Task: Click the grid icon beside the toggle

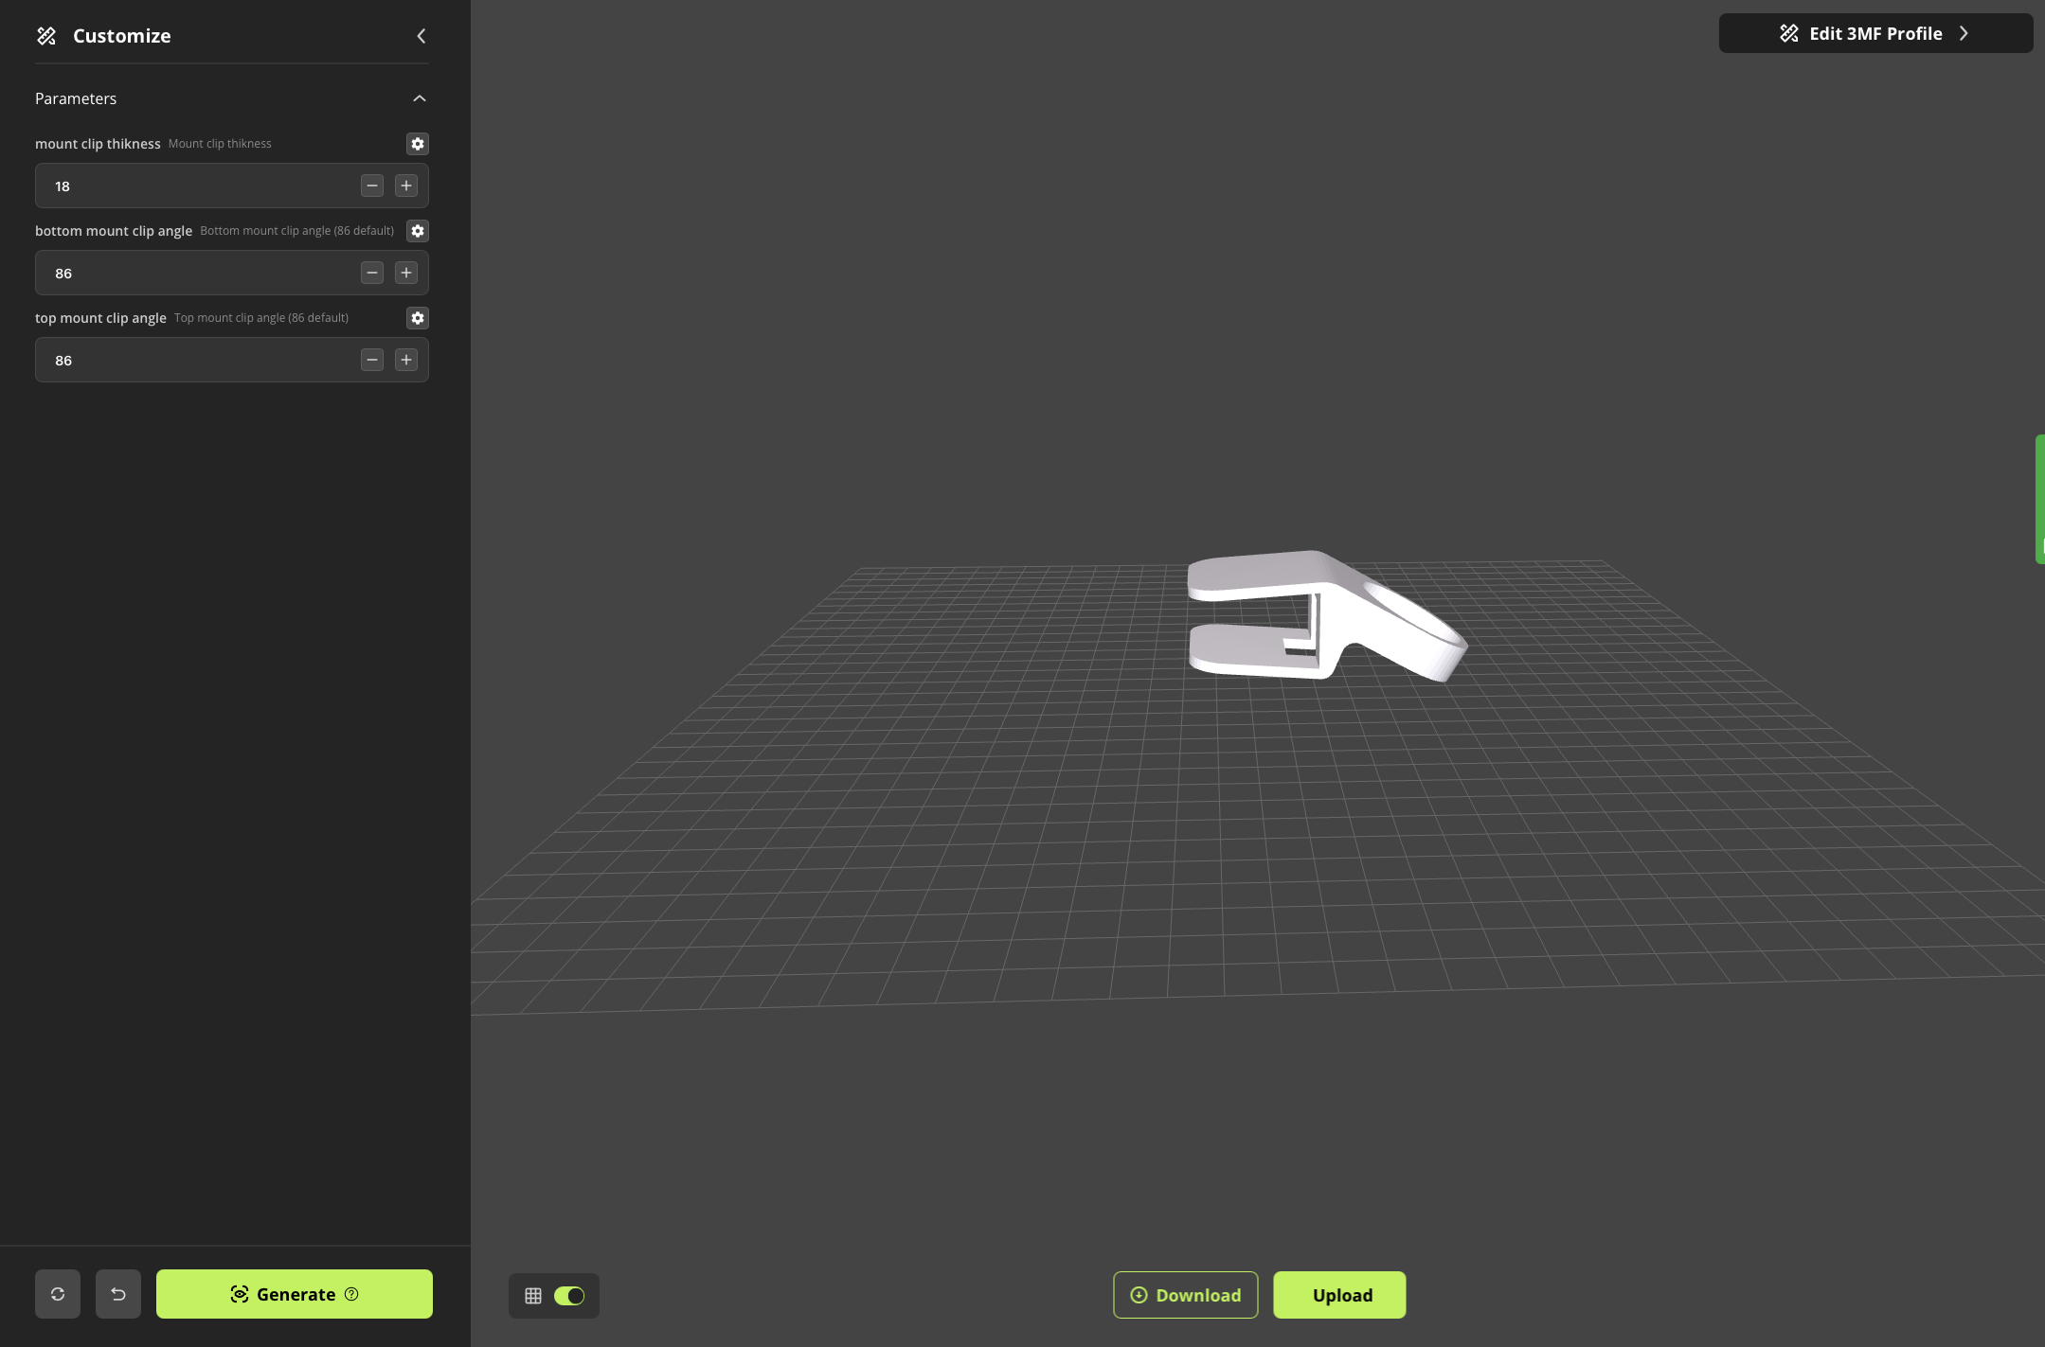Action: [x=533, y=1296]
